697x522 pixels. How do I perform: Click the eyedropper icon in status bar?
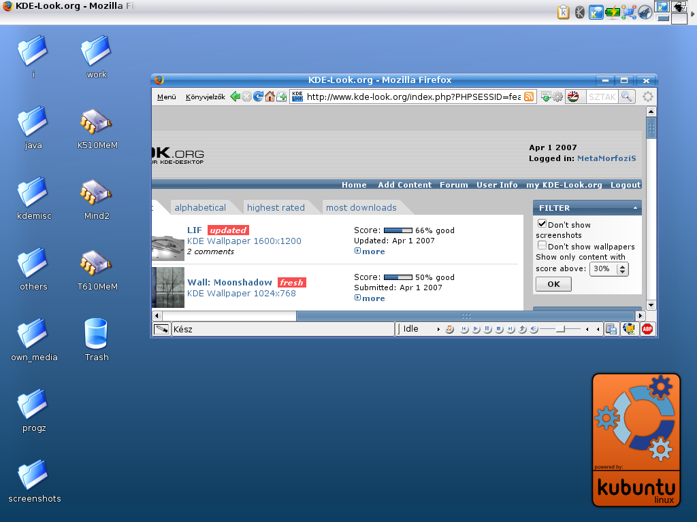click(x=161, y=329)
